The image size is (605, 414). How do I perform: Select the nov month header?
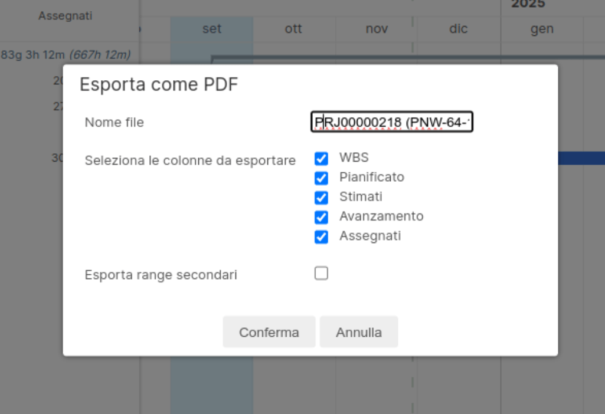tap(376, 28)
